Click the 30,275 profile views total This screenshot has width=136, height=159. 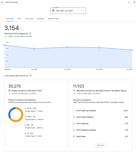15,86
